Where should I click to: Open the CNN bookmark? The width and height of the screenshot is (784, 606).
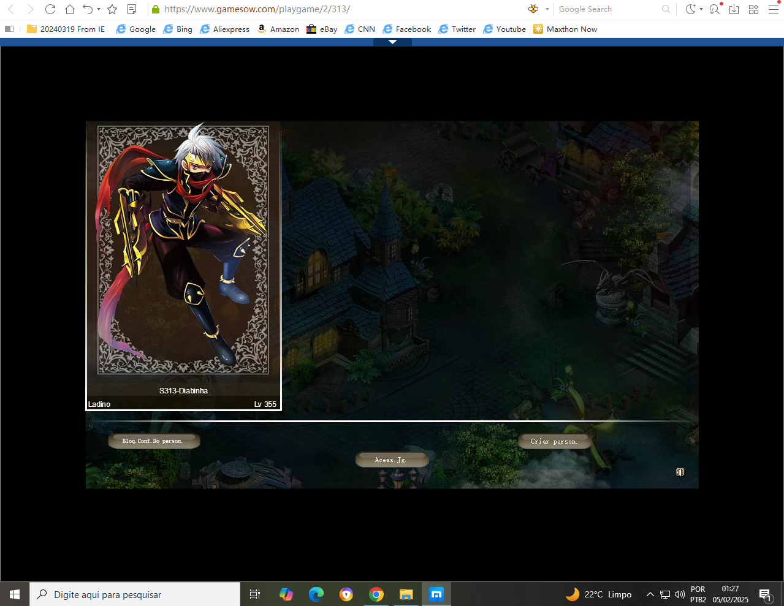pos(360,29)
